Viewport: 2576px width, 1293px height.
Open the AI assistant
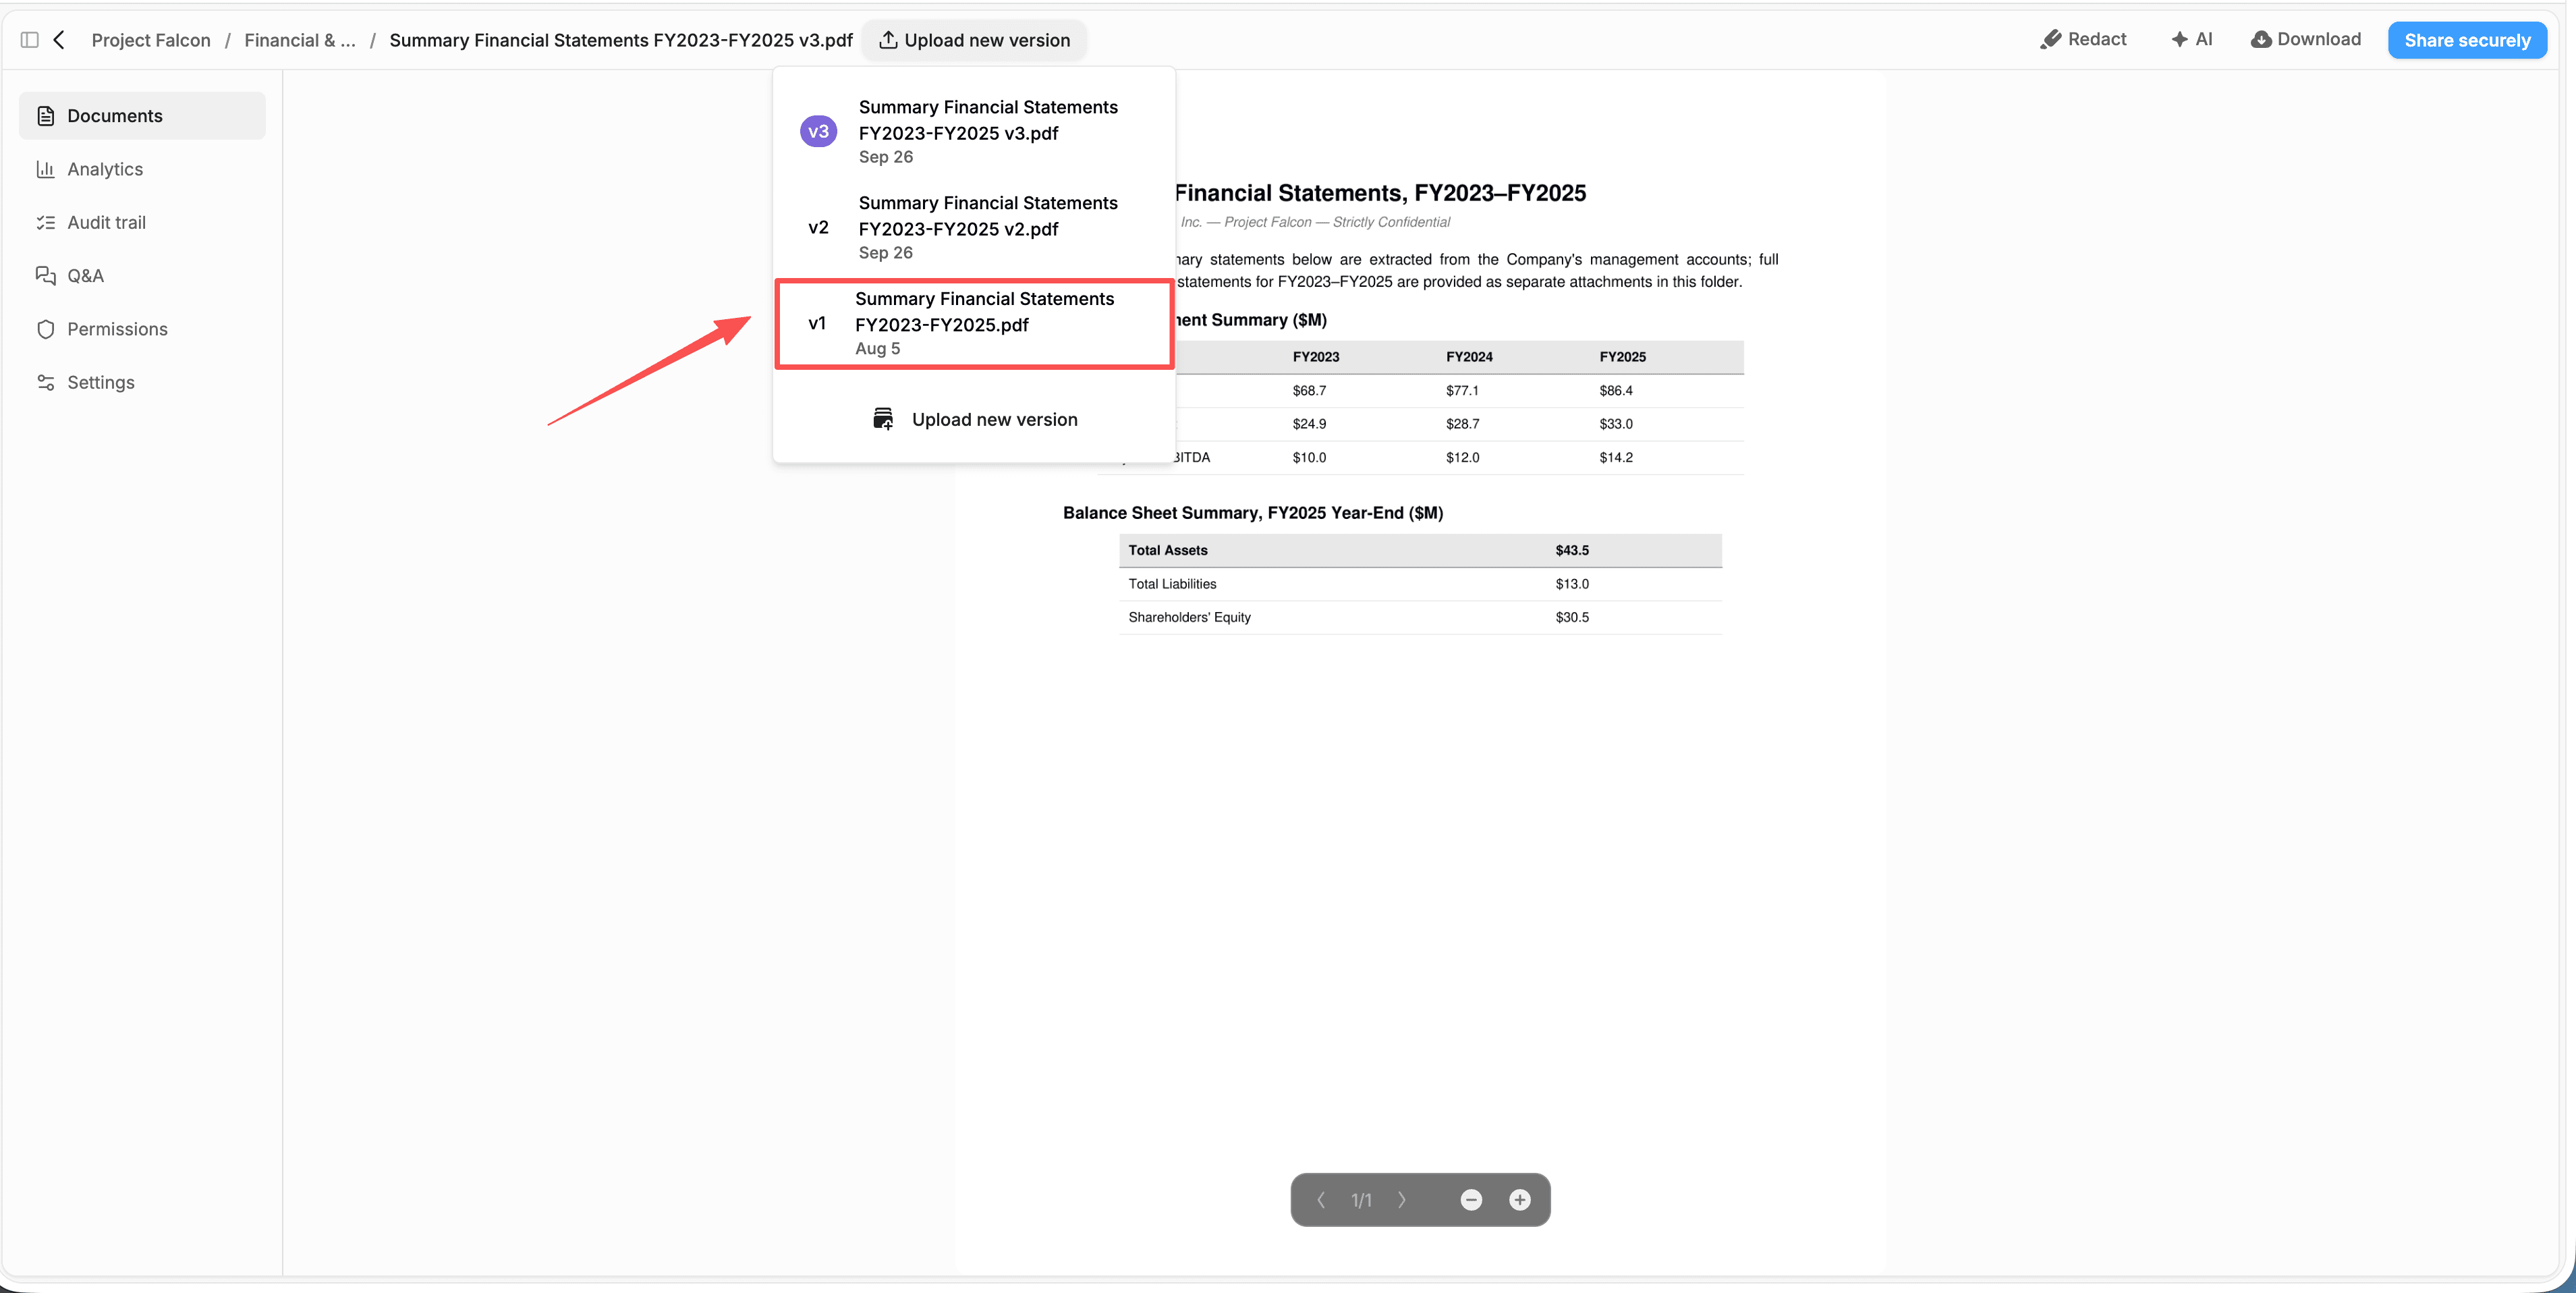point(2191,39)
